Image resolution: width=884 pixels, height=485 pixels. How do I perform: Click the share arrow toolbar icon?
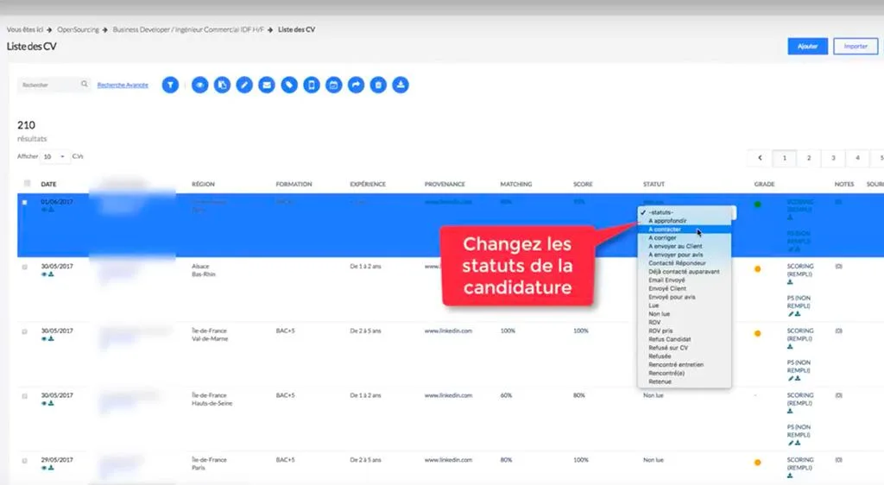pyautogui.click(x=356, y=85)
